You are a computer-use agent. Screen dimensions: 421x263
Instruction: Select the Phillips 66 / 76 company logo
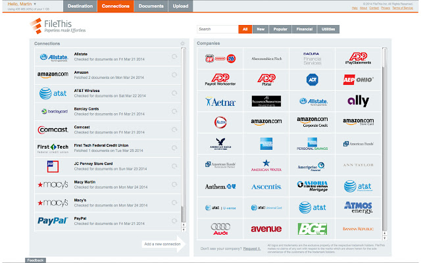tap(220, 59)
